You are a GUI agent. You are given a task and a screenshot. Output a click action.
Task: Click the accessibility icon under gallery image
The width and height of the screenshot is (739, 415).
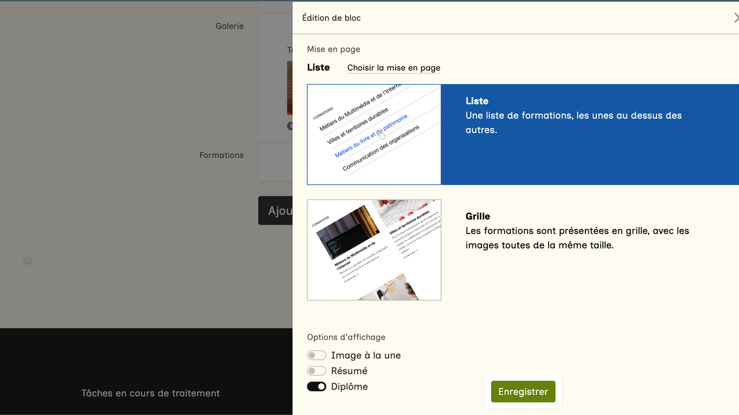290,126
